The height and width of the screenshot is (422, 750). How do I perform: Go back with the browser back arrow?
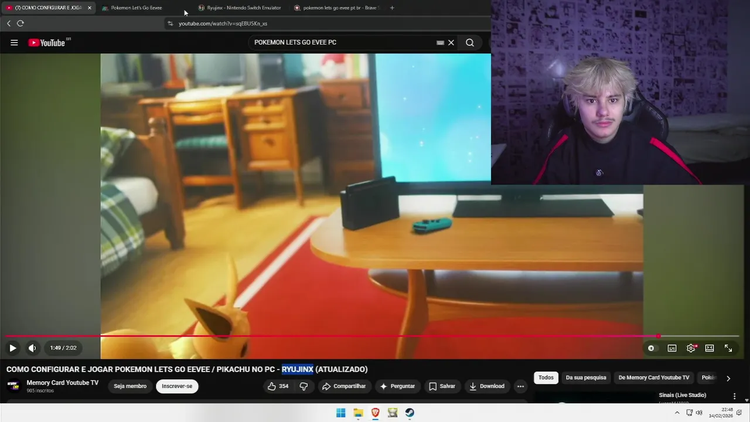coord(9,23)
